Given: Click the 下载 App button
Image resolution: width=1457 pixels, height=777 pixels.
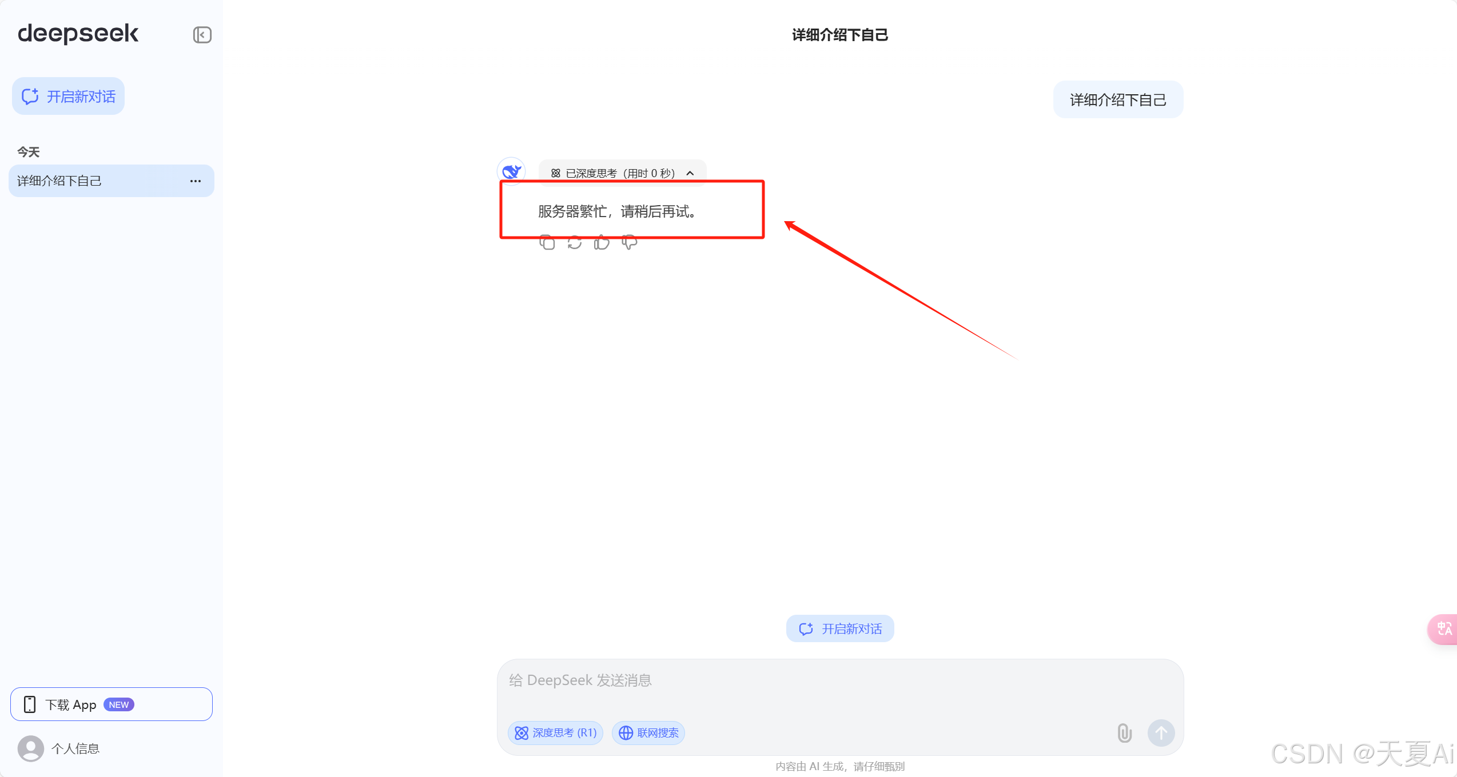Looking at the screenshot, I should coord(112,704).
